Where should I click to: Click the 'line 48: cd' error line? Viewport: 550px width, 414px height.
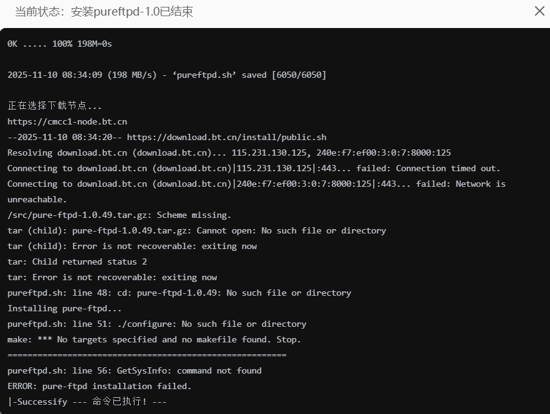(179, 293)
